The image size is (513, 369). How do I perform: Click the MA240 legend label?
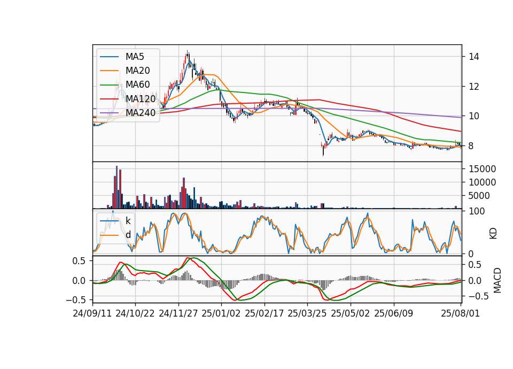point(141,113)
